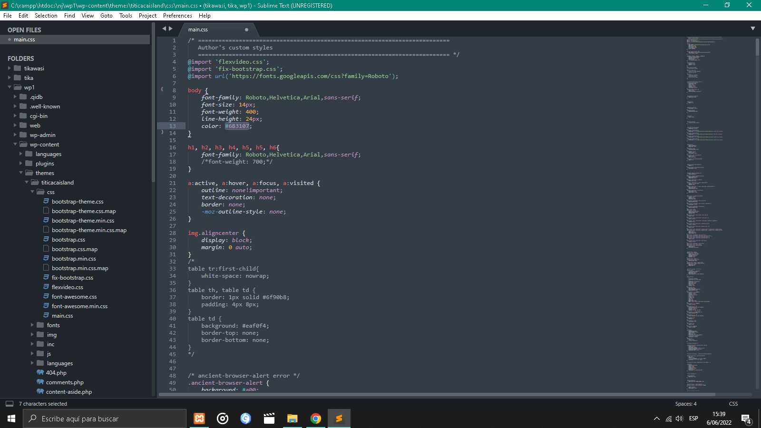Click the next tab arrow
761x428 pixels.
click(x=171, y=29)
